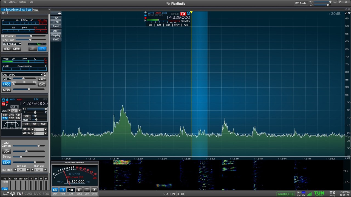Increase RIT offset with right arrow
Screen dimensions: 351x197
[46, 129]
